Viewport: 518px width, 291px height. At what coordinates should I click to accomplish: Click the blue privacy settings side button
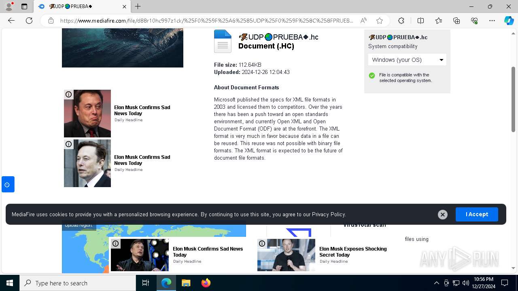click(8, 184)
